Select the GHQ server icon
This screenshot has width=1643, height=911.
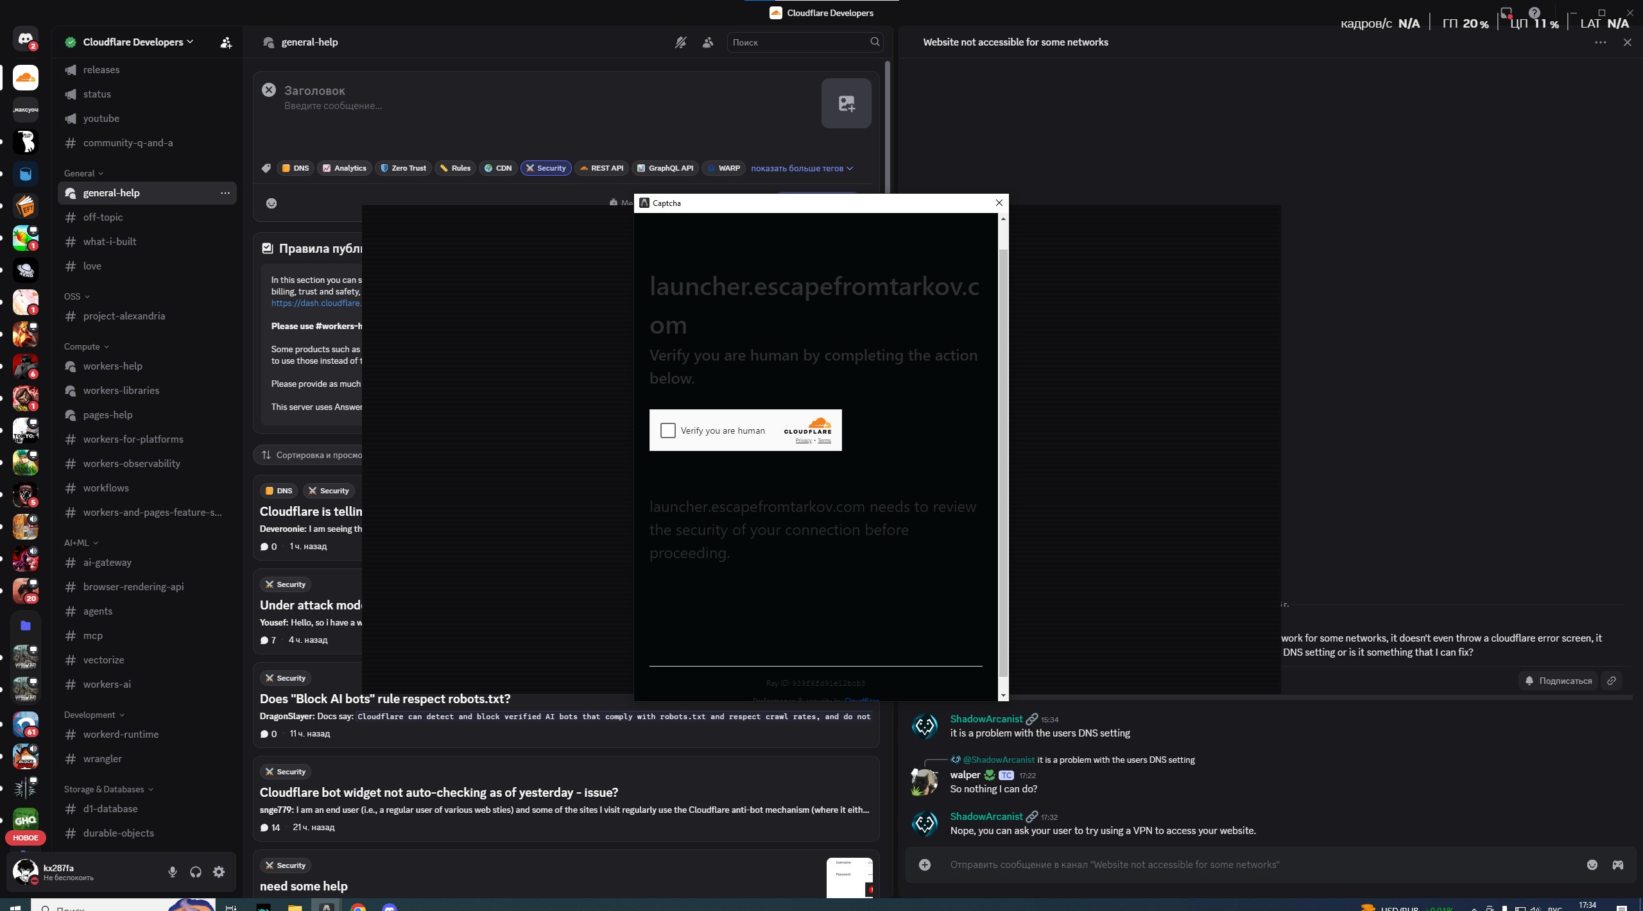tap(26, 819)
